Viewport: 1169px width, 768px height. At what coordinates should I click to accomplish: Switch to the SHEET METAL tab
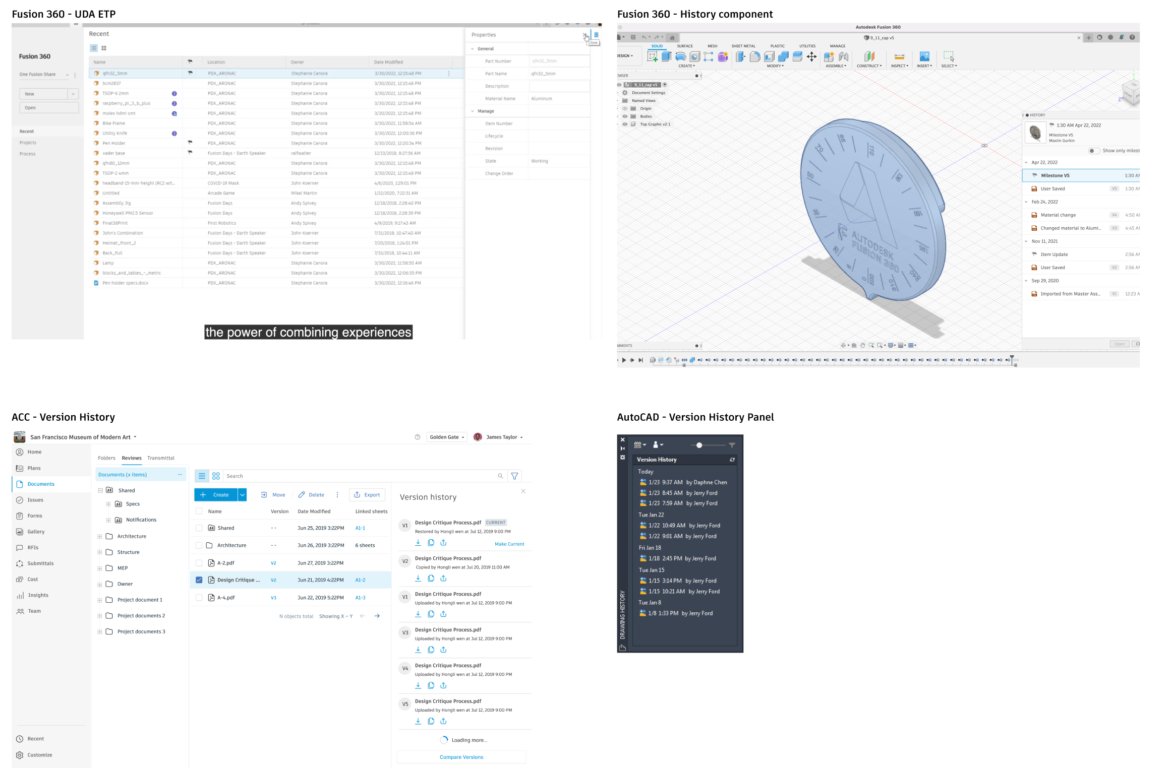click(743, 46)
